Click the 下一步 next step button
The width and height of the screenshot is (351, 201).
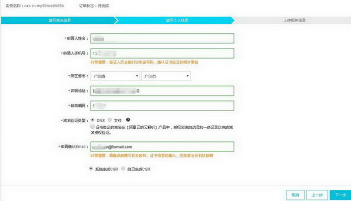pos(340,195)
